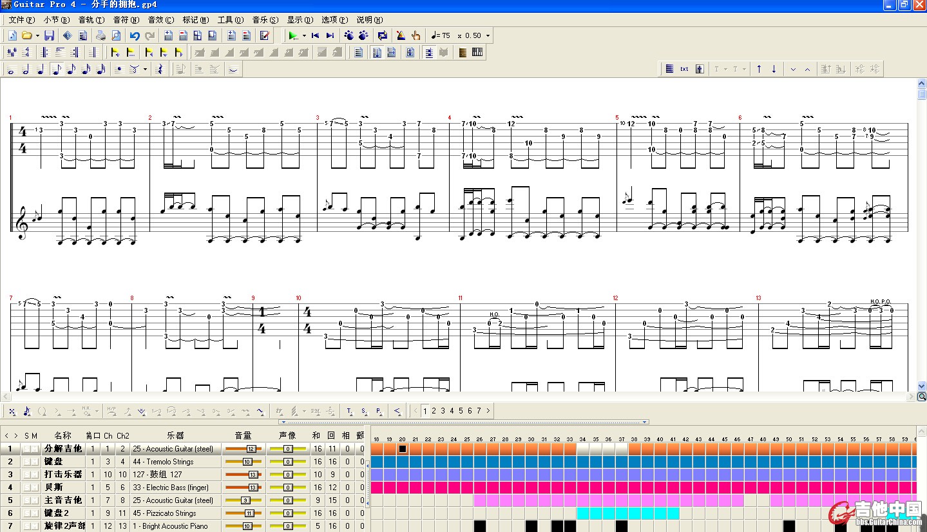Click the Undo arrow icon

click(x=135, y=35)
